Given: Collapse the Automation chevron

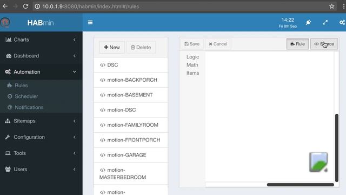Looking at the screenshot, I should click(x=75, y=72).
